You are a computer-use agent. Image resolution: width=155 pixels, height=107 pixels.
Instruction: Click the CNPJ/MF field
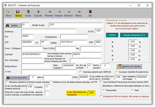pyautogui.click(x=34, y=55)
